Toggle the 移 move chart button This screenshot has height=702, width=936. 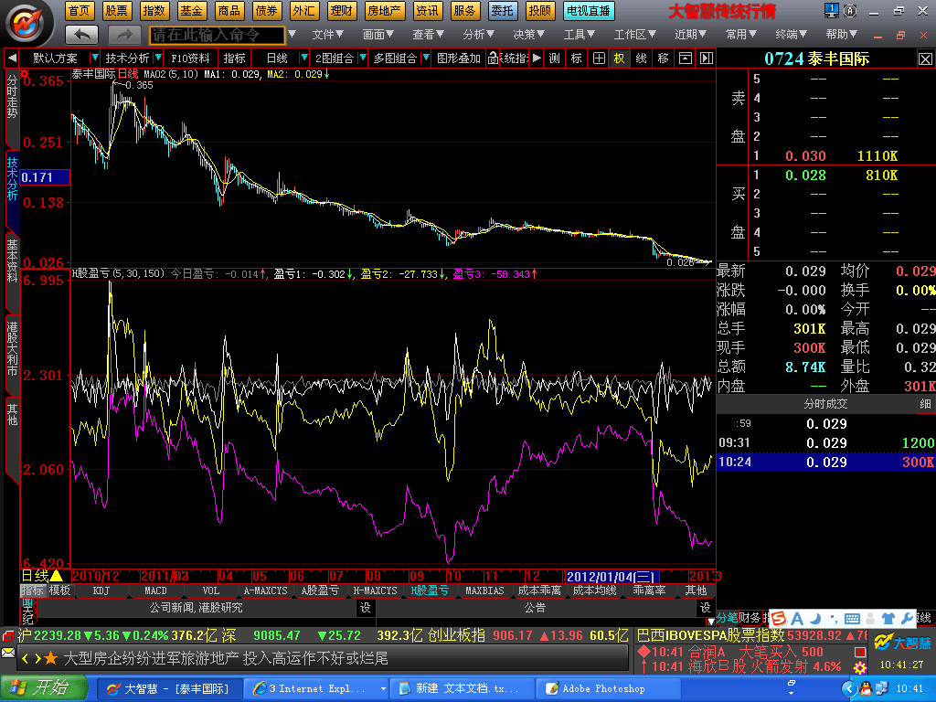point(663,58)
